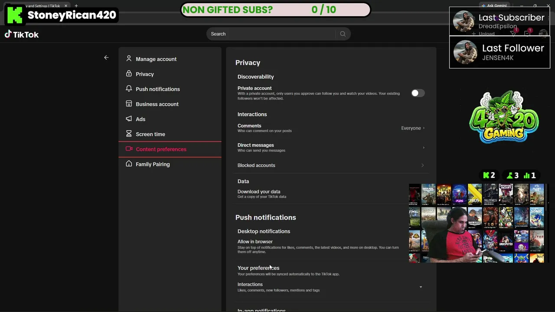Click the Desktop notifications subheading

[x=264, y=231]
